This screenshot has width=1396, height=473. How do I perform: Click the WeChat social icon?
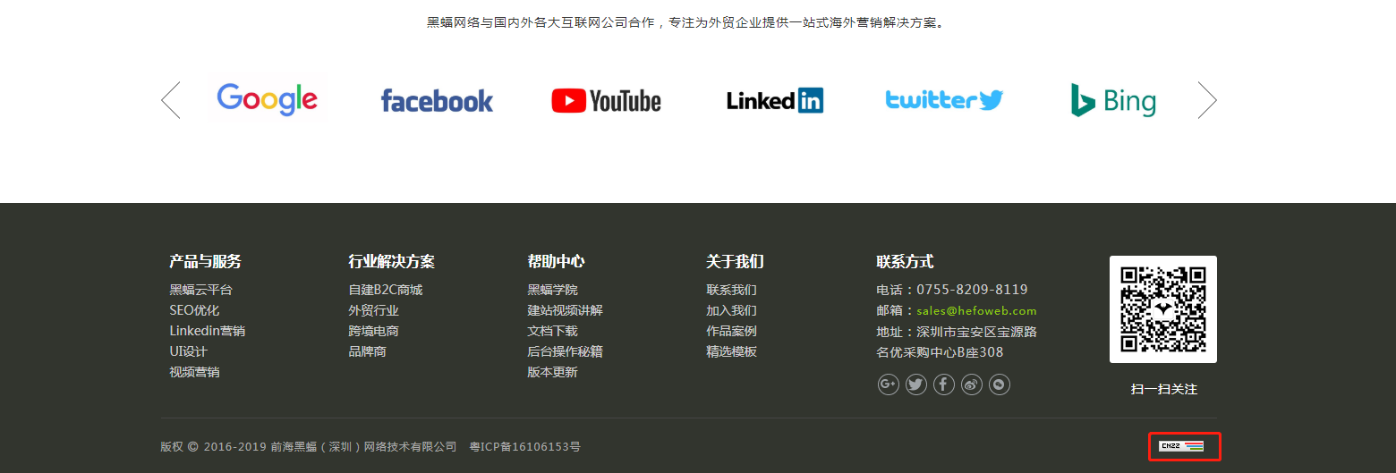[x=1000, y=384]
